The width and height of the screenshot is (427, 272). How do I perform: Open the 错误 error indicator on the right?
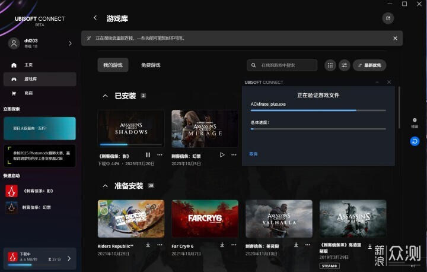[x=415, y=123]
